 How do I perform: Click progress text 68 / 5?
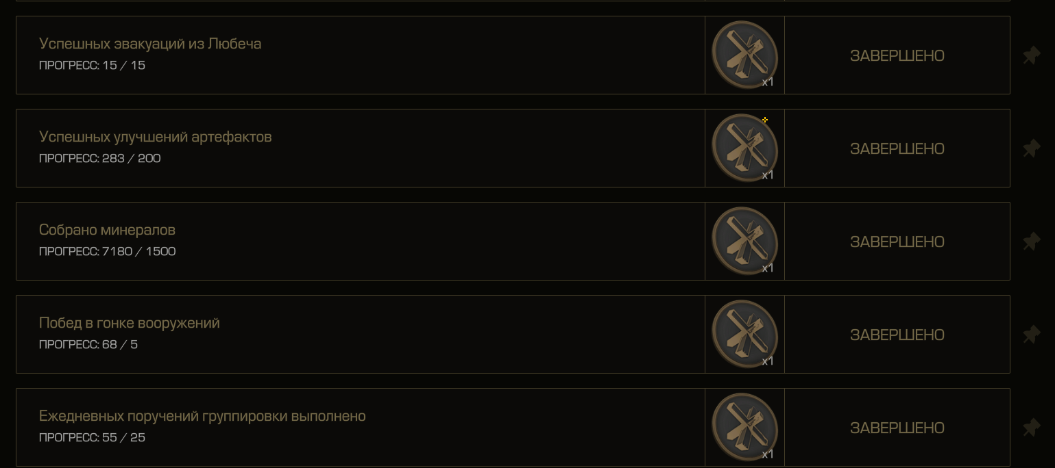click(120, 344)
